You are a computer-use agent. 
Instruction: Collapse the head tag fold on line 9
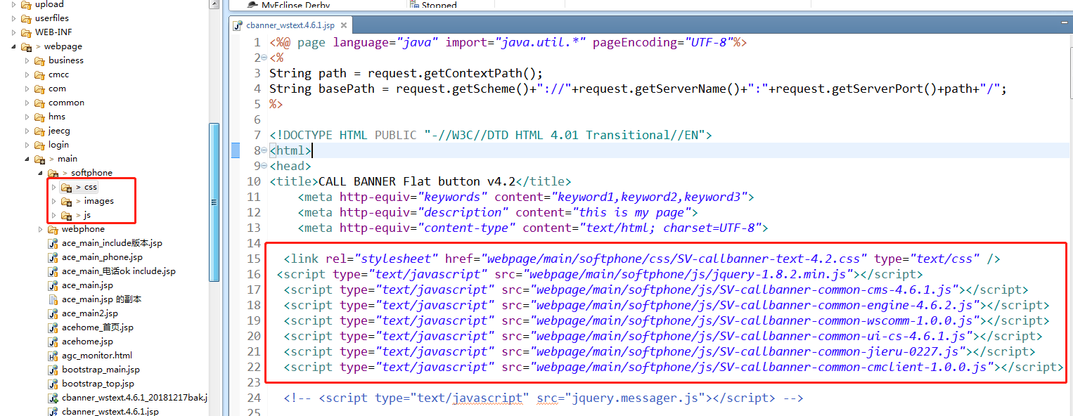(x=264, y=167)
